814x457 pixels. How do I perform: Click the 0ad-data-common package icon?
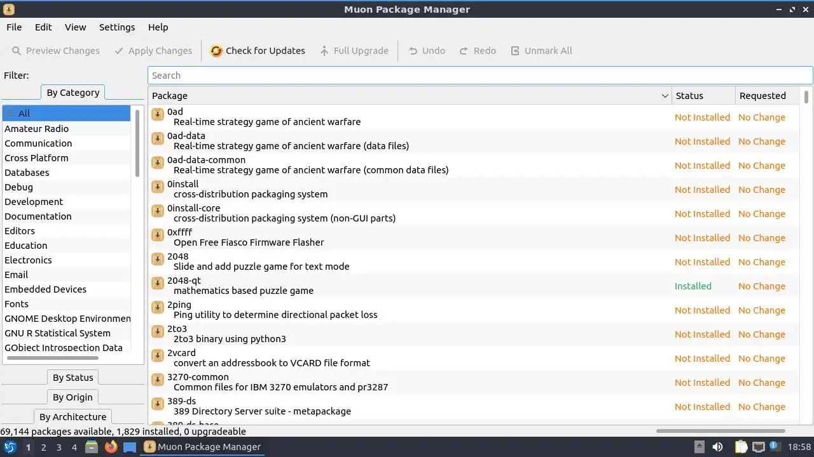(x=158, y=162)
